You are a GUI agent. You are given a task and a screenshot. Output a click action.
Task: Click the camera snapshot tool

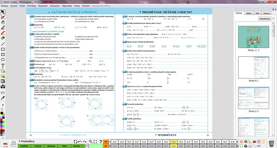(3, 86)
